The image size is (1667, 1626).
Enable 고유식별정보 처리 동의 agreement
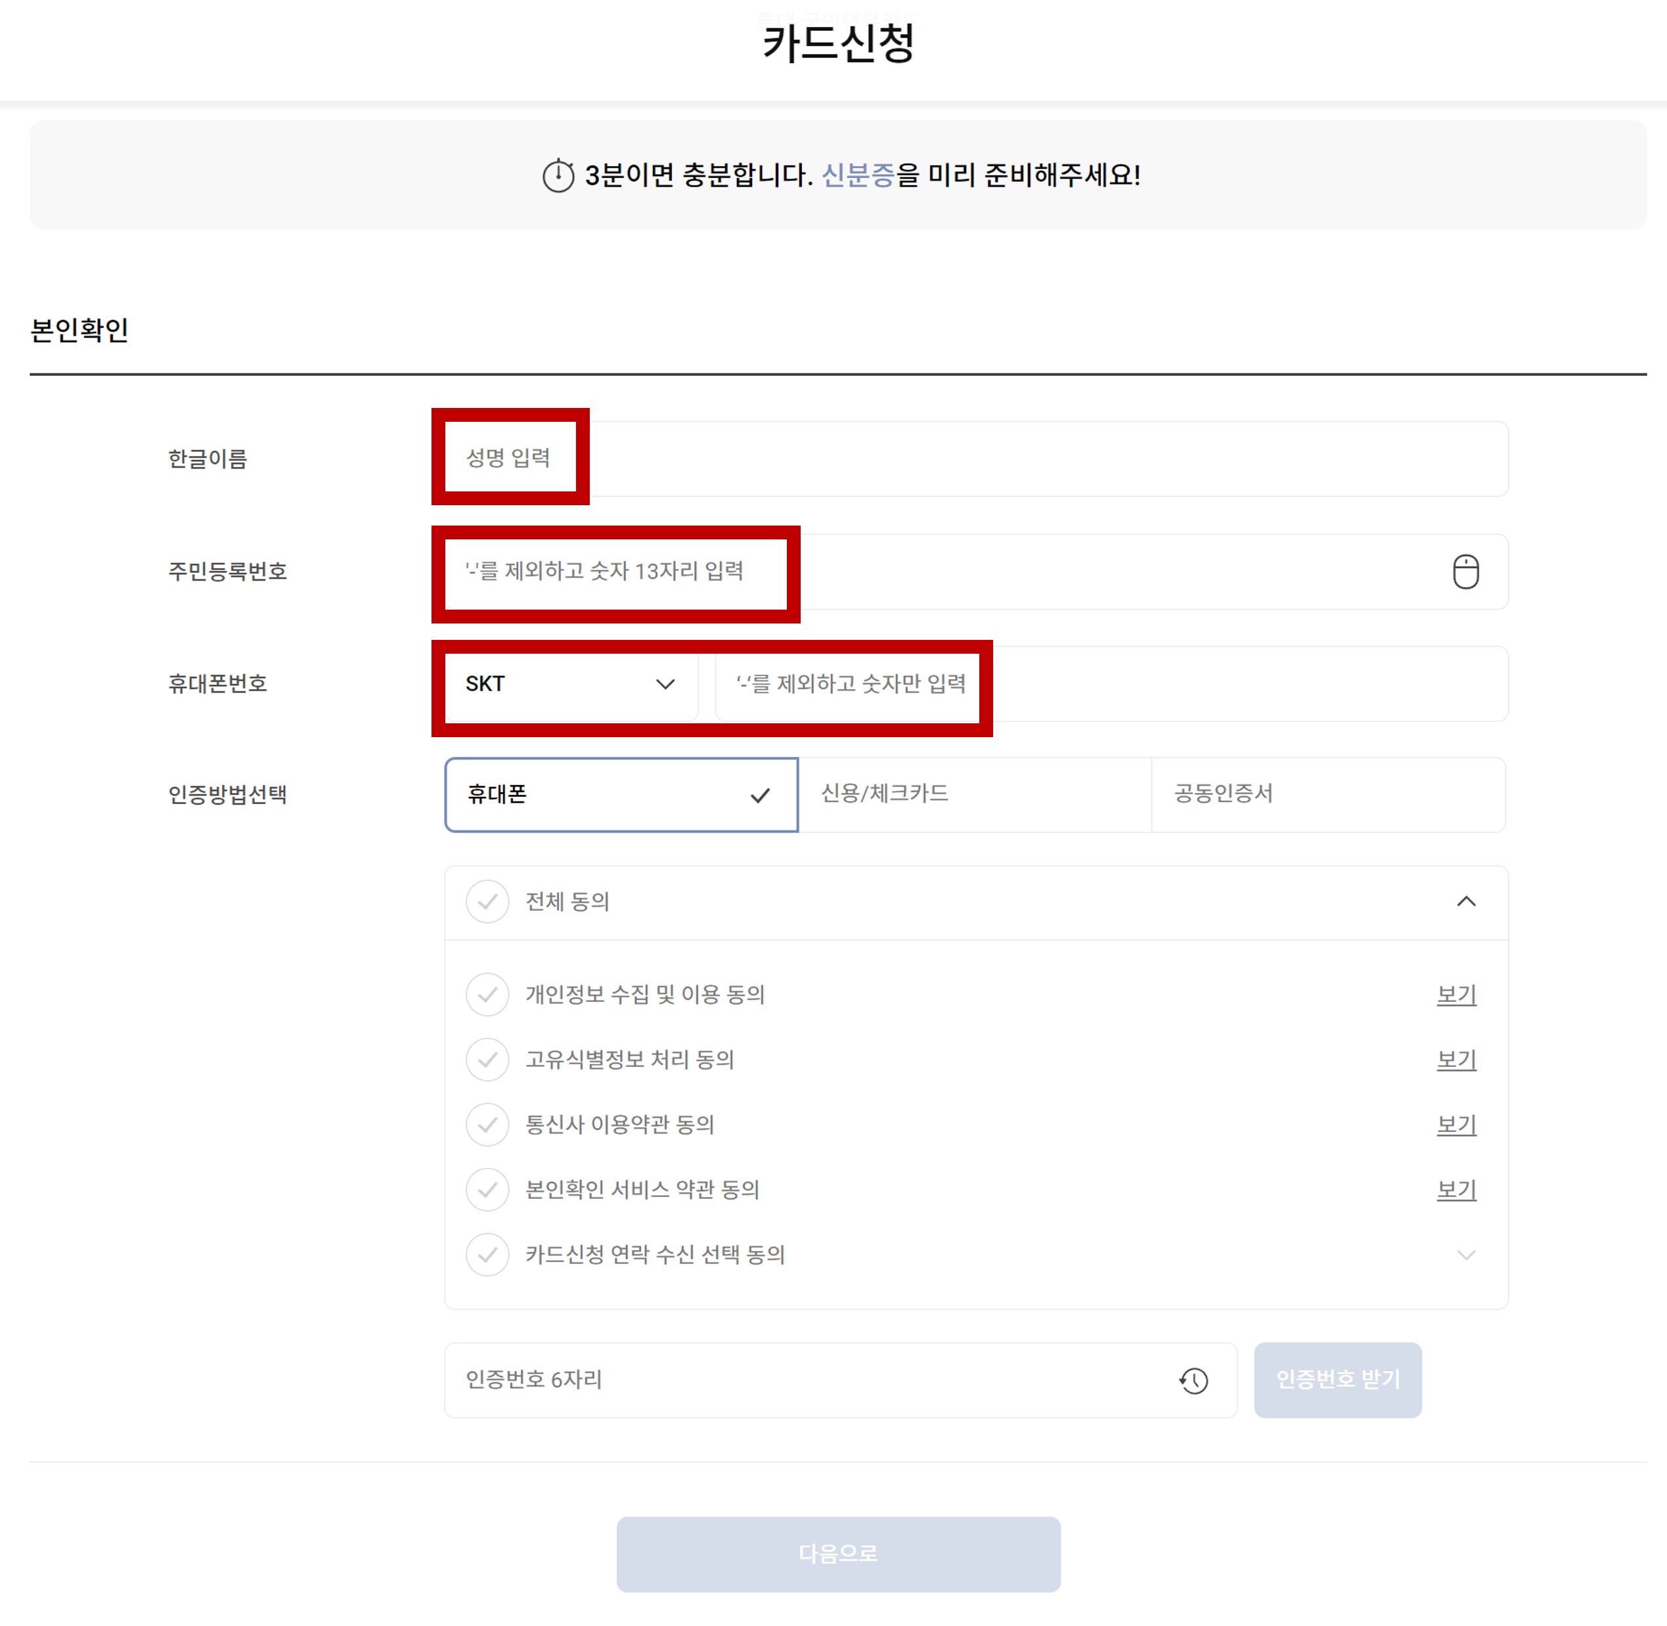[487, 1060]
